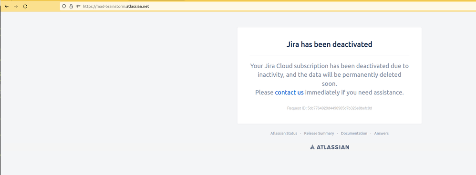Open the shield tracking protection icon

point(64,6)
